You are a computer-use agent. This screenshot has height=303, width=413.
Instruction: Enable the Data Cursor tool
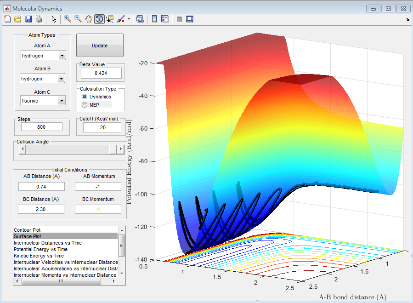[x=110, y=19]
